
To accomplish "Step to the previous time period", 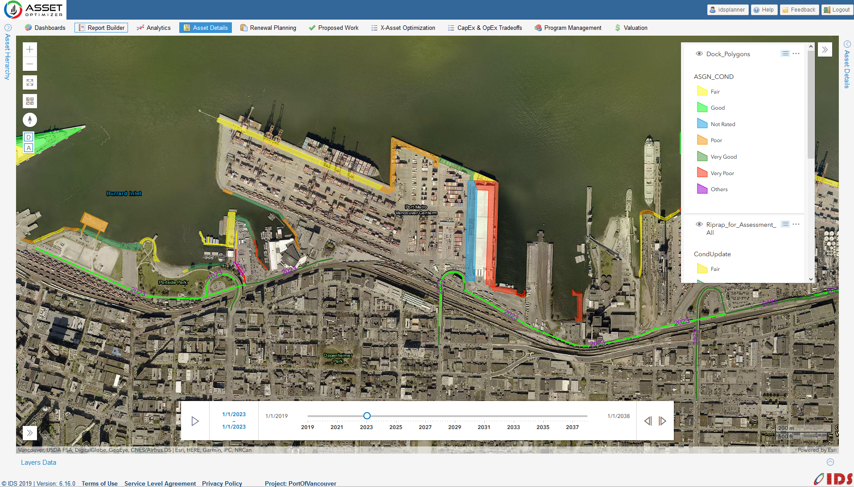I will coord(648,421).
